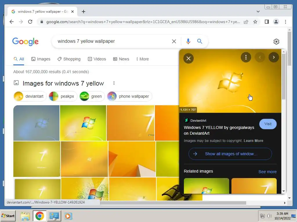Click the Chrome taskbar icon

click(39, 216)
